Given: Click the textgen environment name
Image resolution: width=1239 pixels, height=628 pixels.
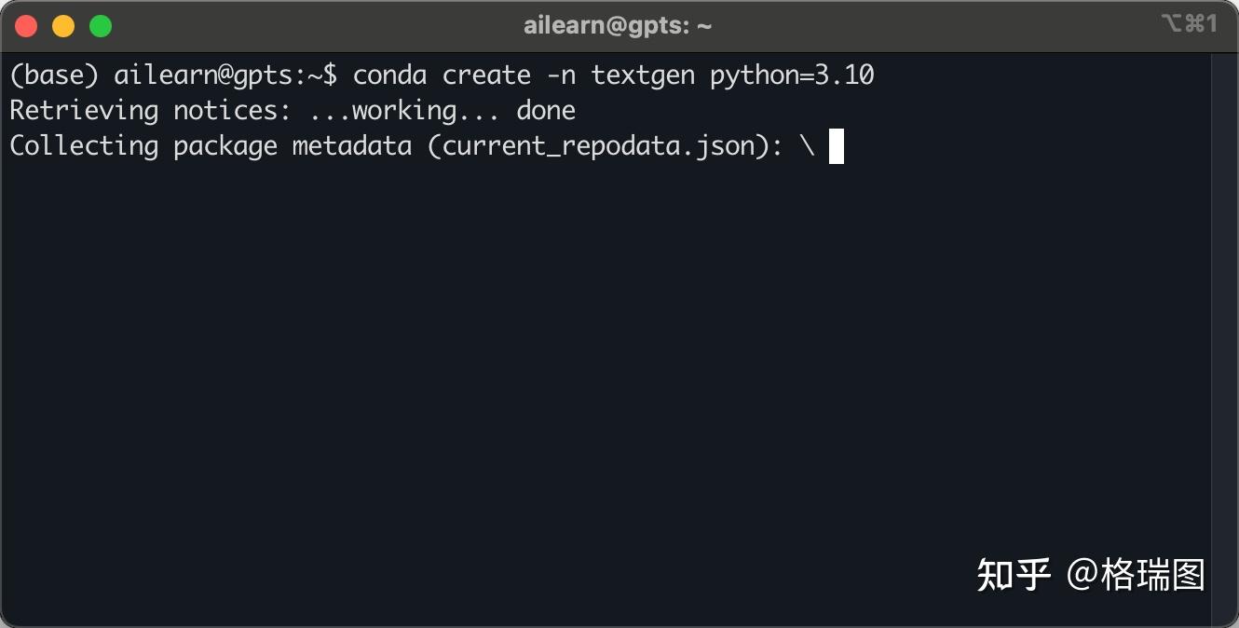Looking at the screenshot, I should pos(643,75).
